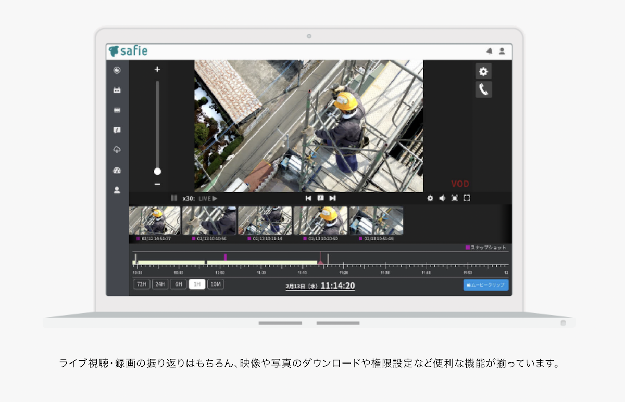Open the notifications bell at top right
The width and height of the screenshot is (625, 402).
click(489, 51)
